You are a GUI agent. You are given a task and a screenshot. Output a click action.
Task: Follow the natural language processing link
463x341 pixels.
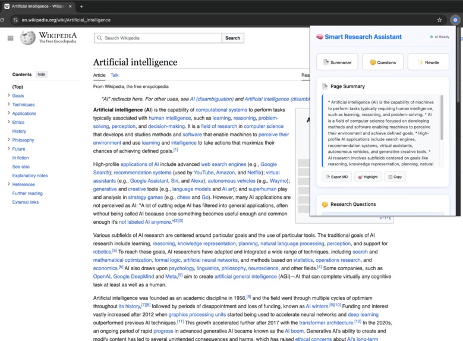292,243
